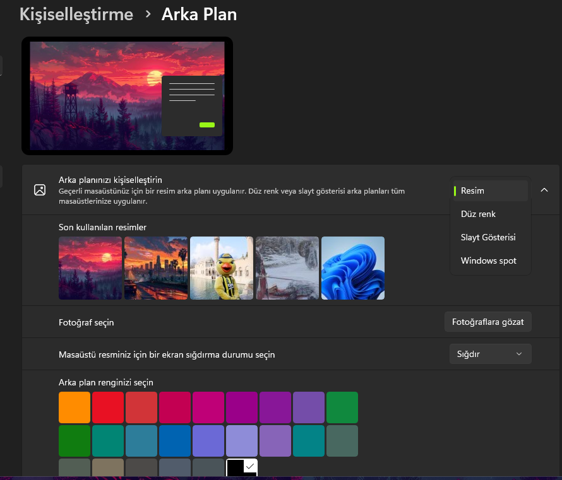Select the red sunset mountain recent image
Viewport: 562px width, 480px height.
90,268
